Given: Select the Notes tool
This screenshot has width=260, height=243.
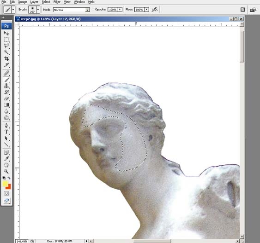Looking at the screenshot, I should click(x=6, y=152).
